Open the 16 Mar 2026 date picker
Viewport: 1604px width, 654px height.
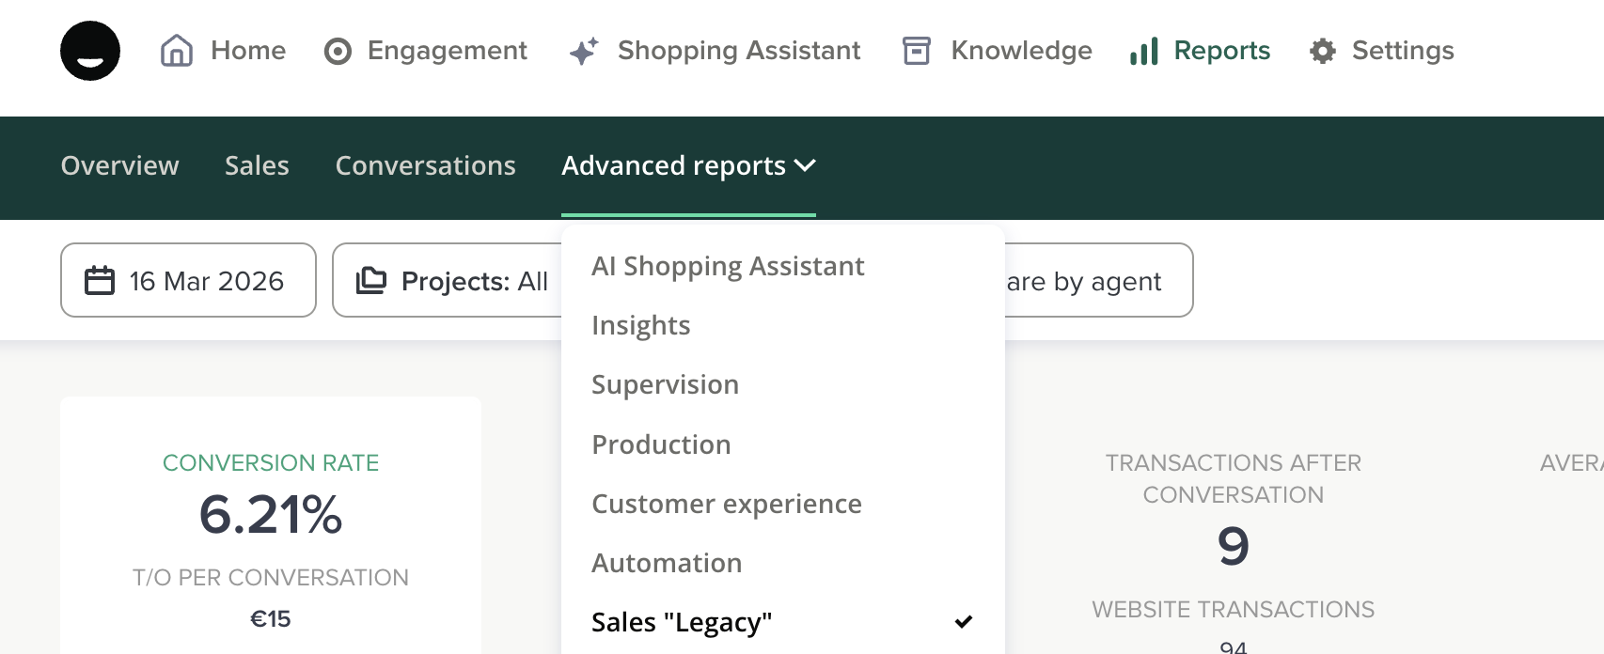point(188,281)
